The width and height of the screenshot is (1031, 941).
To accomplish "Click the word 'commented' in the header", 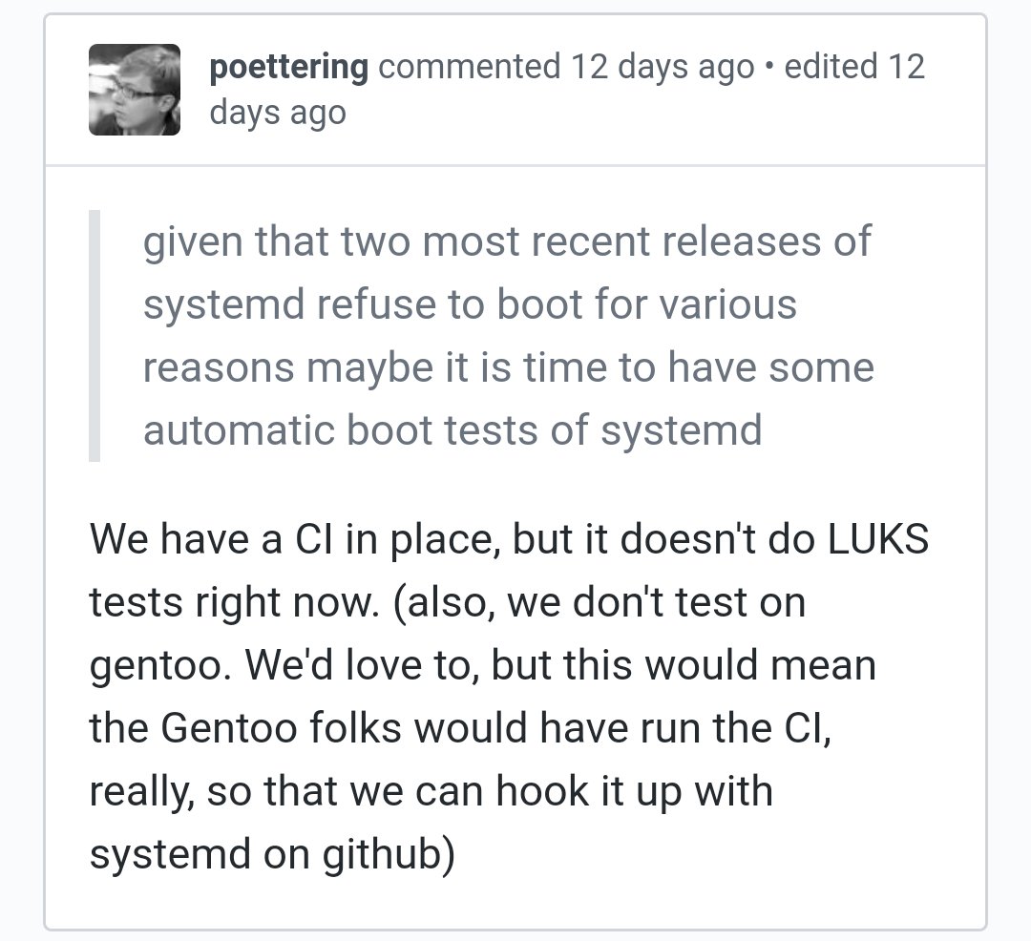I will click(469, 67).
